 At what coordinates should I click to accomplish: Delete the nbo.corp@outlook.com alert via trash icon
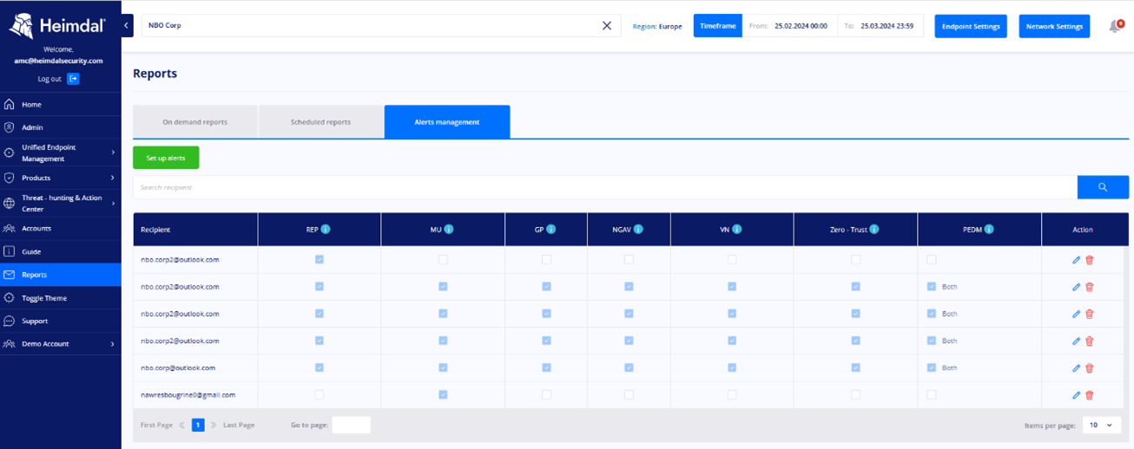1090,368
